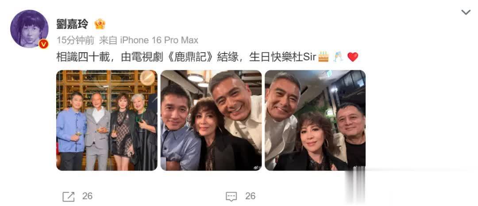This screenshot has width=478, height=206.
Task: Click the count beside the repost icon
Action: [87, 196]
